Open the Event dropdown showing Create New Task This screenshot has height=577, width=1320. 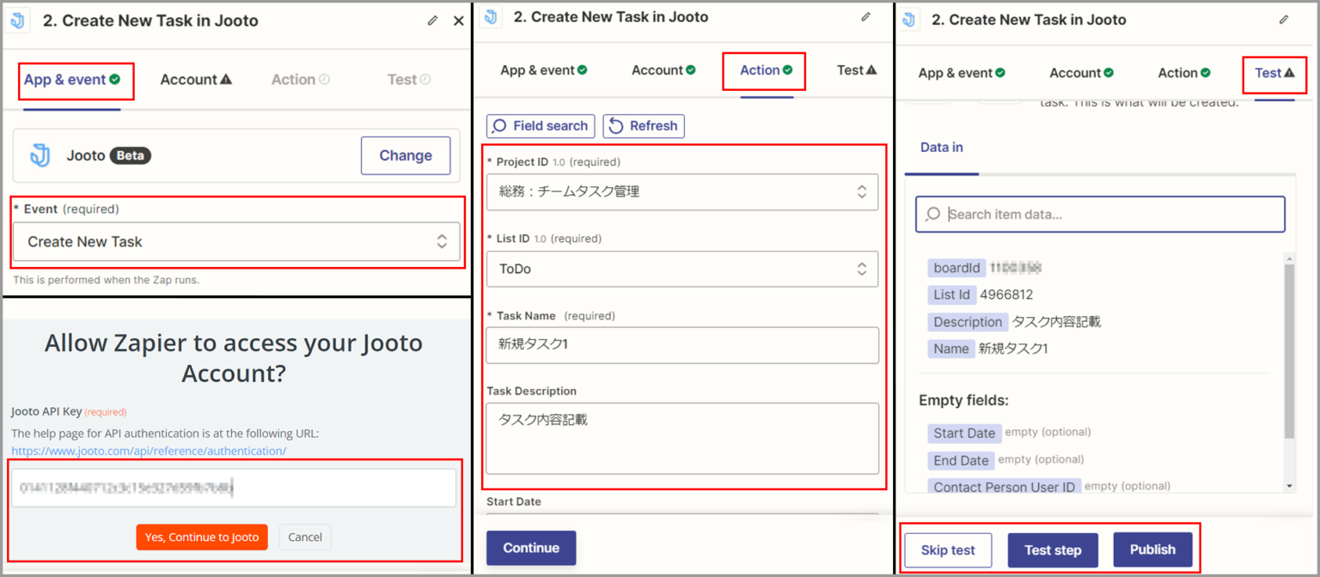pos(236,241)
